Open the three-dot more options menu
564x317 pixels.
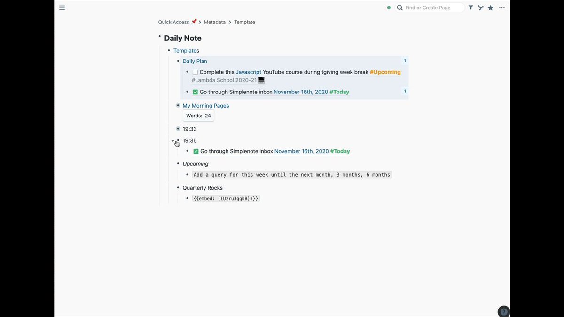(502, 8)
